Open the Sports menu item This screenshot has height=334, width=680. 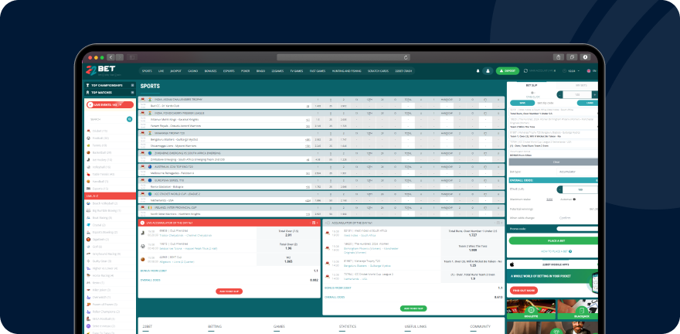click(147, 70)
